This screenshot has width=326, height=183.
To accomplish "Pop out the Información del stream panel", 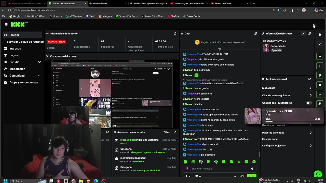I will pos(310,34).
